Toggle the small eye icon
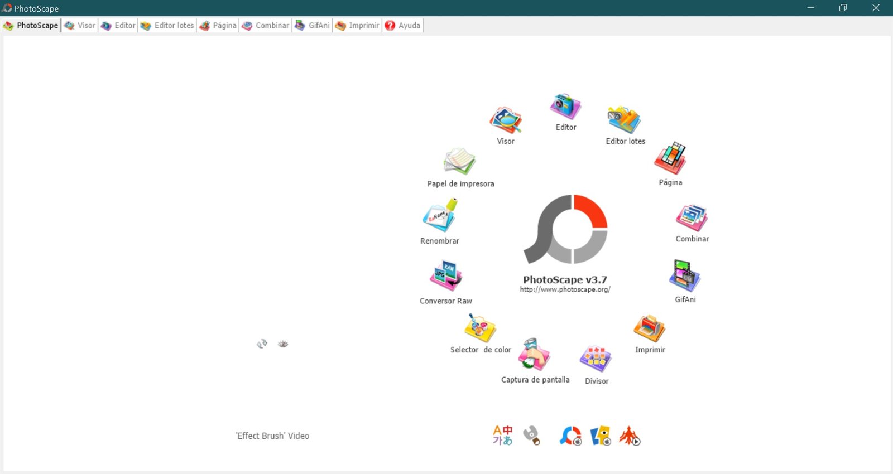The image size is (893, 474). click(x=283, y=344)
